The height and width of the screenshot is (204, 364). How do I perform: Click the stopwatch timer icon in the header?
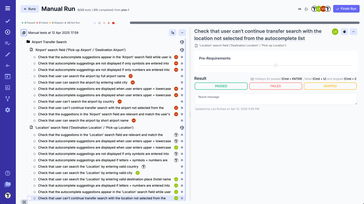306,9
